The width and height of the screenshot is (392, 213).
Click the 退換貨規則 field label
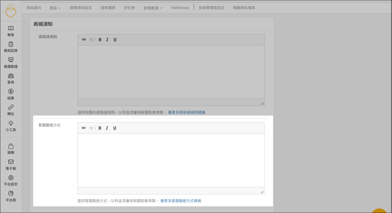tap(48, 37)
